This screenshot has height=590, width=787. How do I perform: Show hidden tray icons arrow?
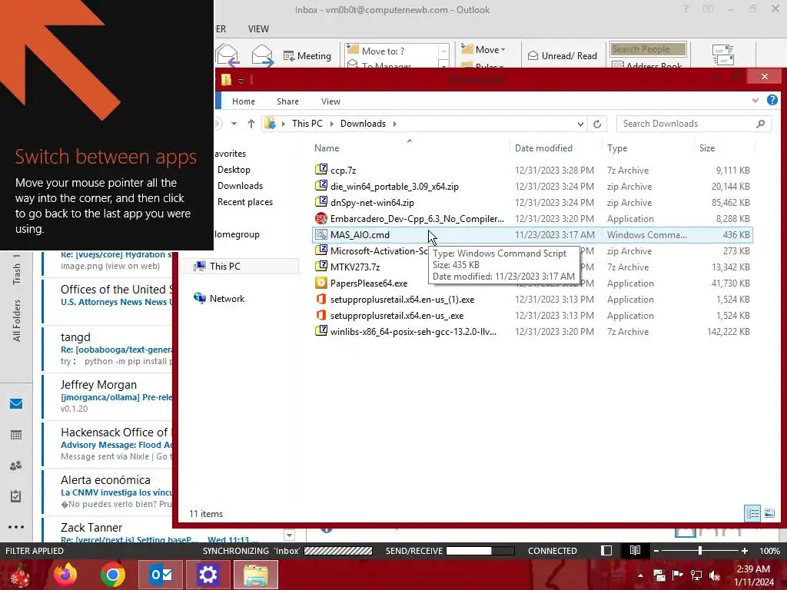[x=640, y=575]
